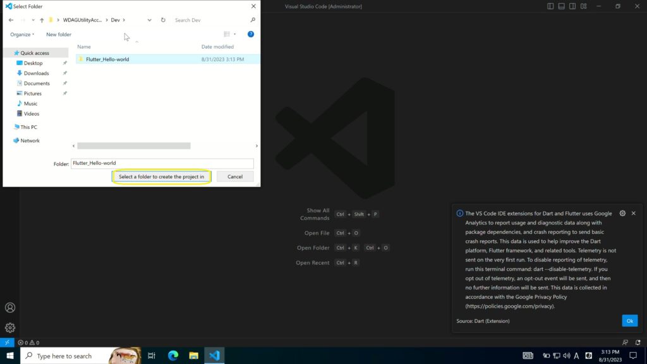
Task: Open the taskbar clock and date
Action: click(x=610, y=355)
